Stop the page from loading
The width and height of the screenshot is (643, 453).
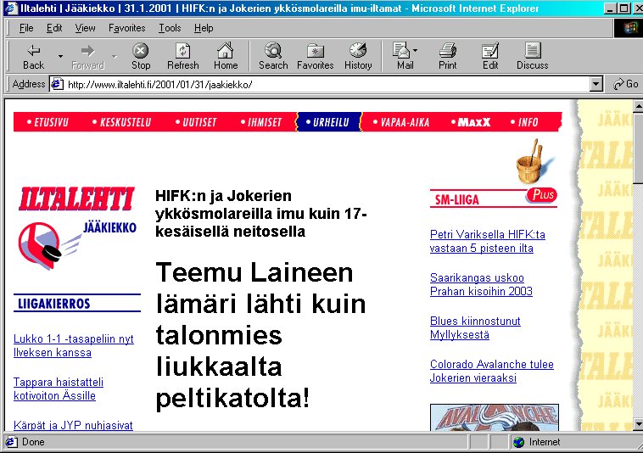(141, 57)
